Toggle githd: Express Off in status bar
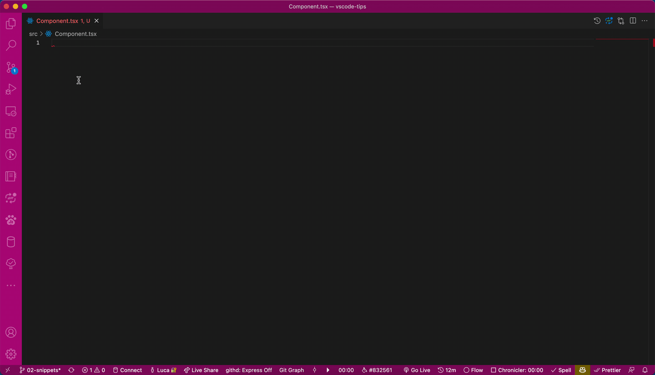Screen dimensions: 655x375 pos(249,370)
